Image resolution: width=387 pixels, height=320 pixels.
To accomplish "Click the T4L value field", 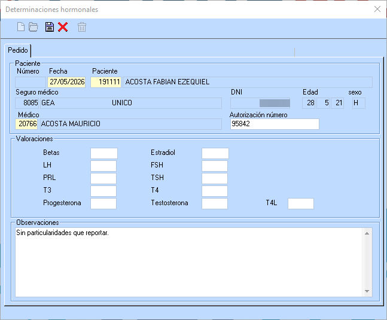I will [x=301, y=203].
